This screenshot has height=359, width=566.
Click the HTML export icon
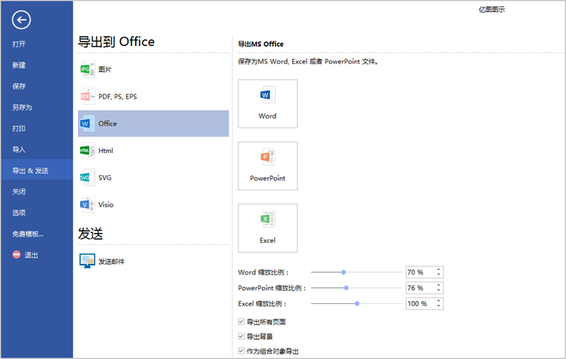[x=87, y=150]
